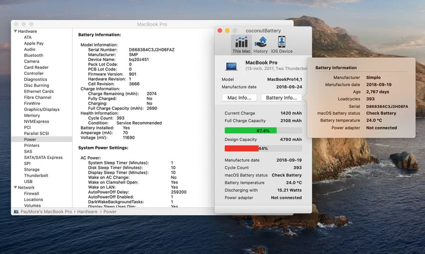425x254 pixels.
Task: Select the highlighted Power item
Action: 42,139
